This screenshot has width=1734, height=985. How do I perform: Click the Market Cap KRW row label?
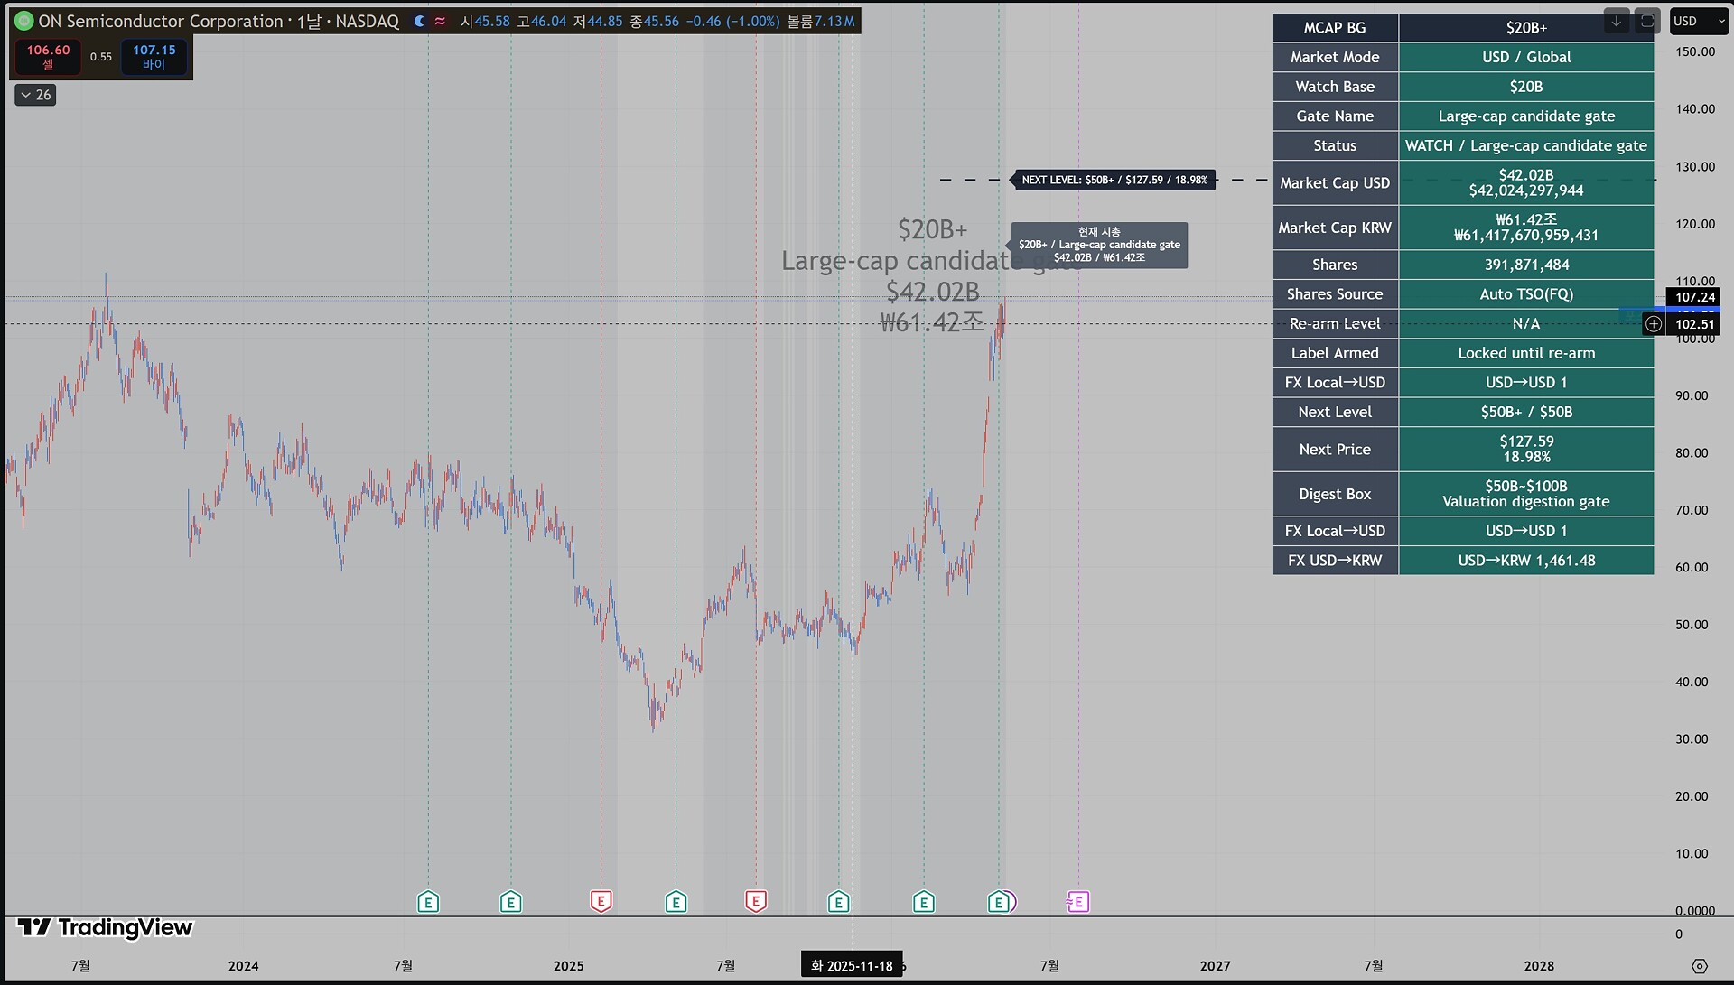click(1335, 228)
